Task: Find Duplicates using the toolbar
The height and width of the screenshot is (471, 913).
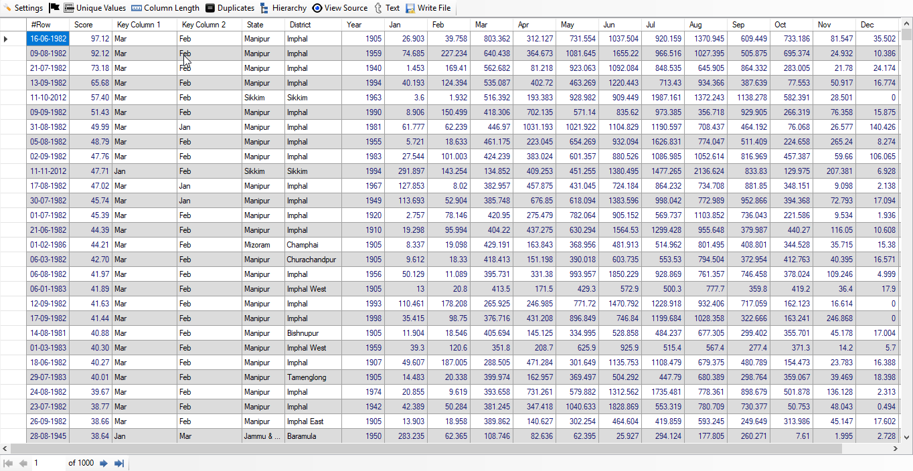Action: pyautogui.click(x=230, y=8)
